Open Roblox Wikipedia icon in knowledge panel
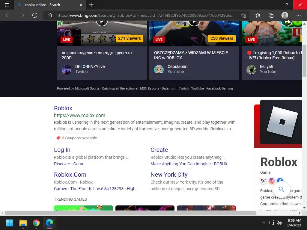The width and height of the screenshot is (307, 230). (263, 181)
